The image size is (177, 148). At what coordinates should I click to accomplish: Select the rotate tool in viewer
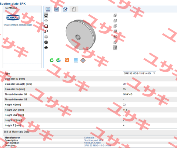tap(46, 15)
